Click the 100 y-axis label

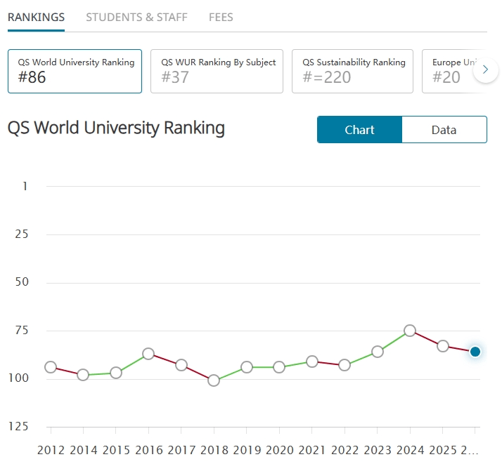pos(18,378)
